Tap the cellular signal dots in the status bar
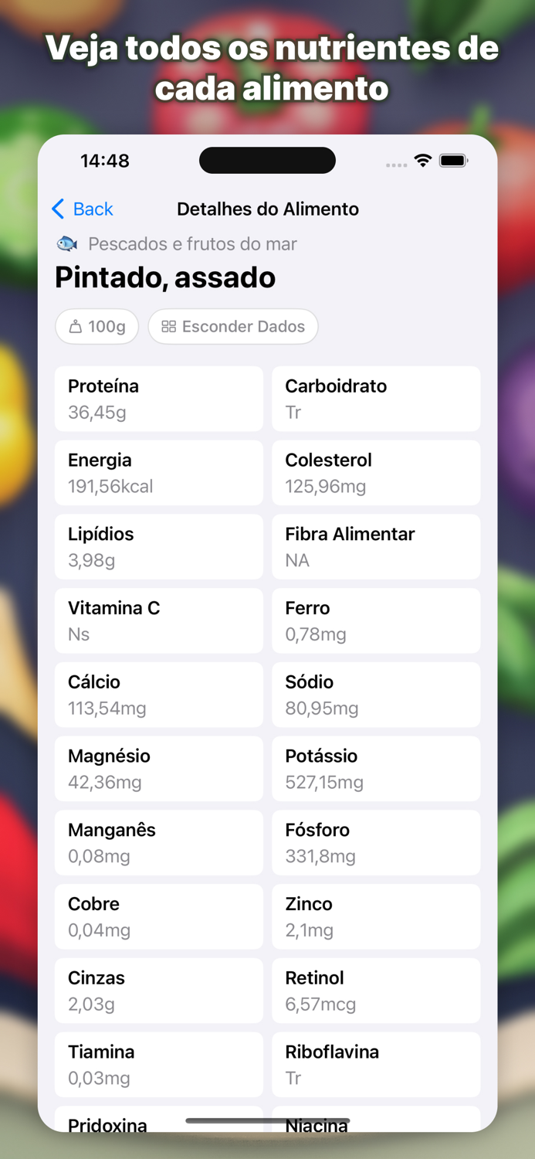Viewport: 535px width, 1159px height. click(396, 163)
